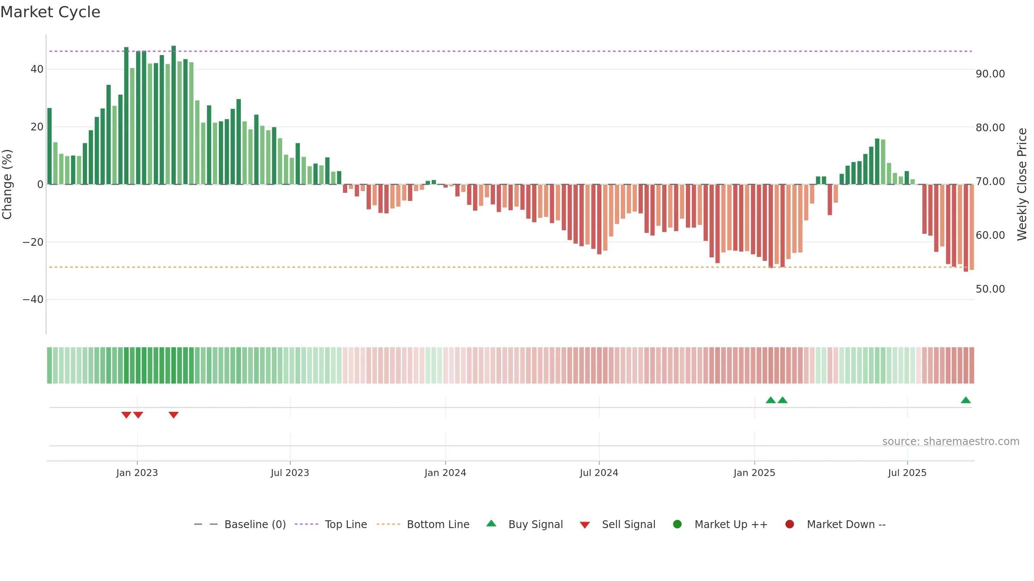Image resolution: width=1034 pixels, height=581 pixels.
Task: Click the source: sharemaestro.com text
Action: tap(951, 441)
